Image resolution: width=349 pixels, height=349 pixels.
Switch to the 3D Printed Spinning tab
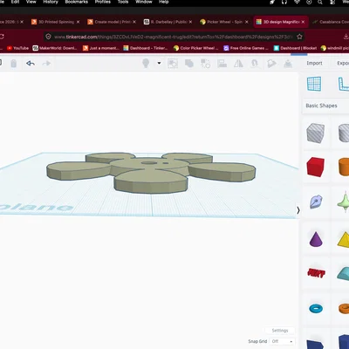(55, 22)
